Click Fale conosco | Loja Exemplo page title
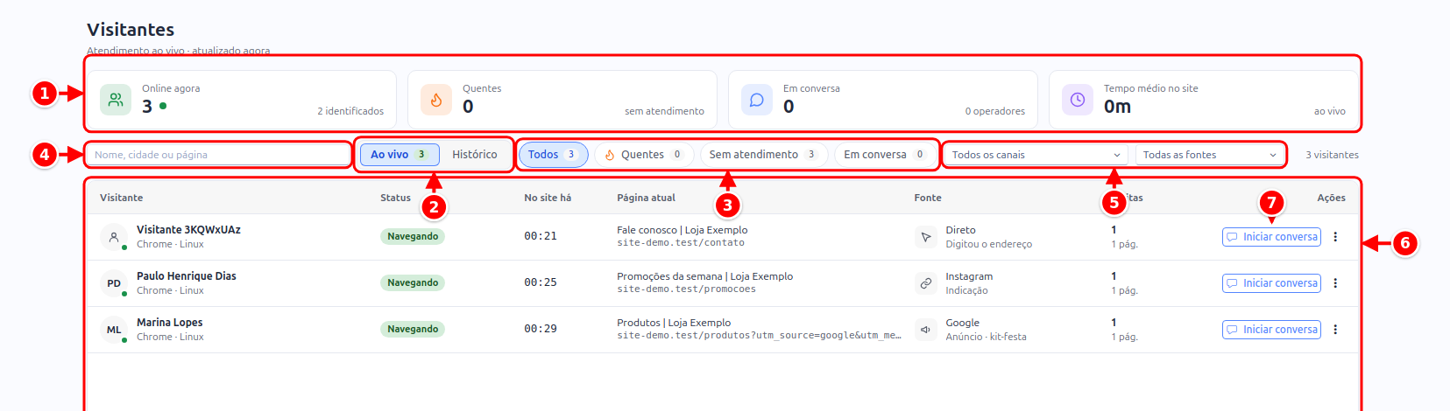This screenshot has width=1450, height=411. (x=683, y=230)
